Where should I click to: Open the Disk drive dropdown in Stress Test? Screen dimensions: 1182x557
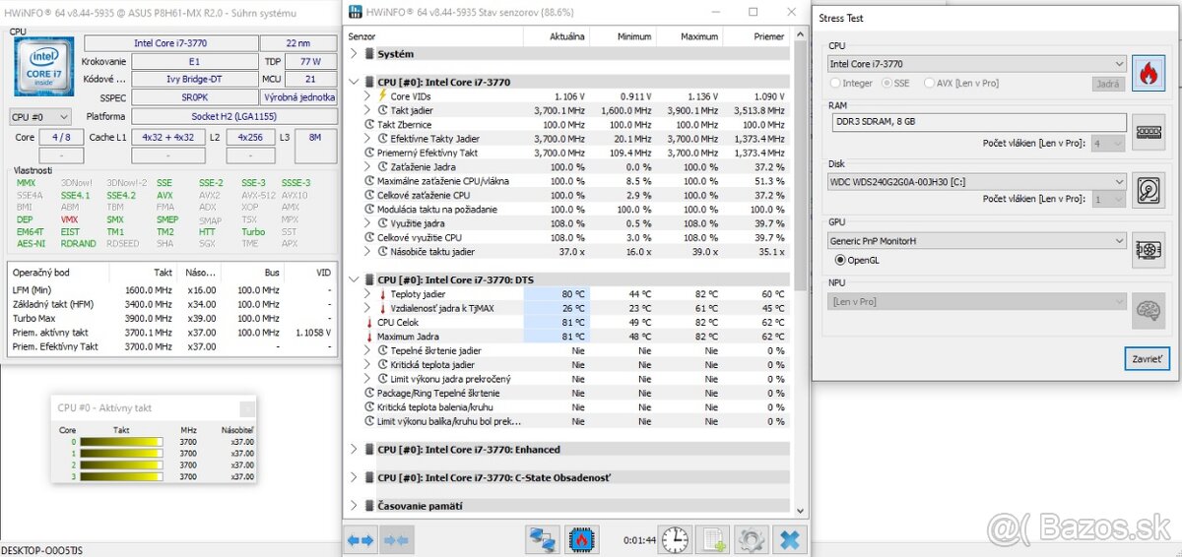[976, 182]
